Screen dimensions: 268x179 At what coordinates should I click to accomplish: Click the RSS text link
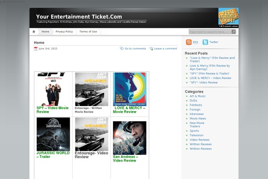195,42
